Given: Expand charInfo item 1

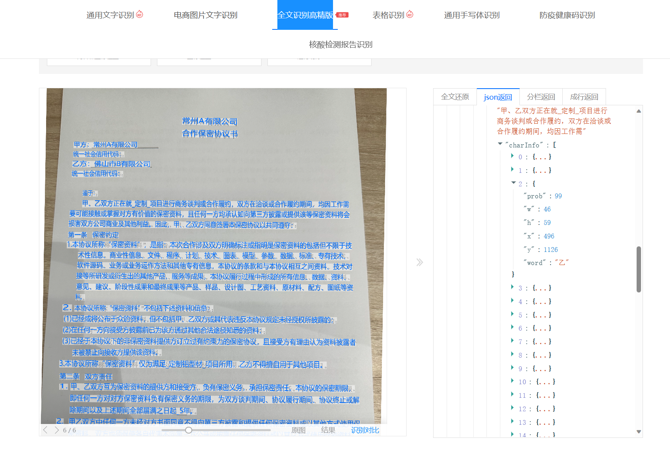Looking at the screenshot, I should pyautogui.click(x=513, y=169).
